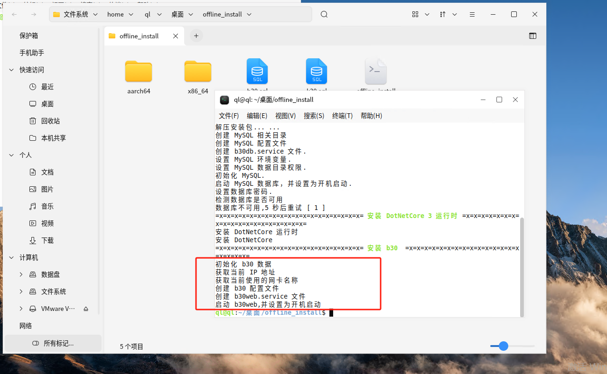Image resolution: width=607 pixels, height=374 pixels.
Task: Click the 数据盘 drive icon in sidebar
Action: click(x=33, y=274)
